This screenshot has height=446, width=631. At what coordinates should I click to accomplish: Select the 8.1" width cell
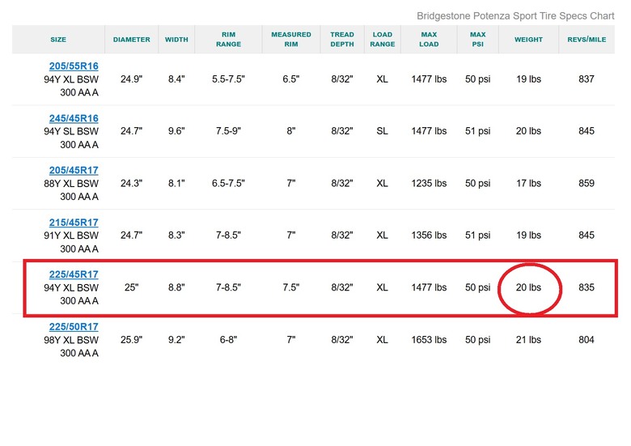[176, 184]
